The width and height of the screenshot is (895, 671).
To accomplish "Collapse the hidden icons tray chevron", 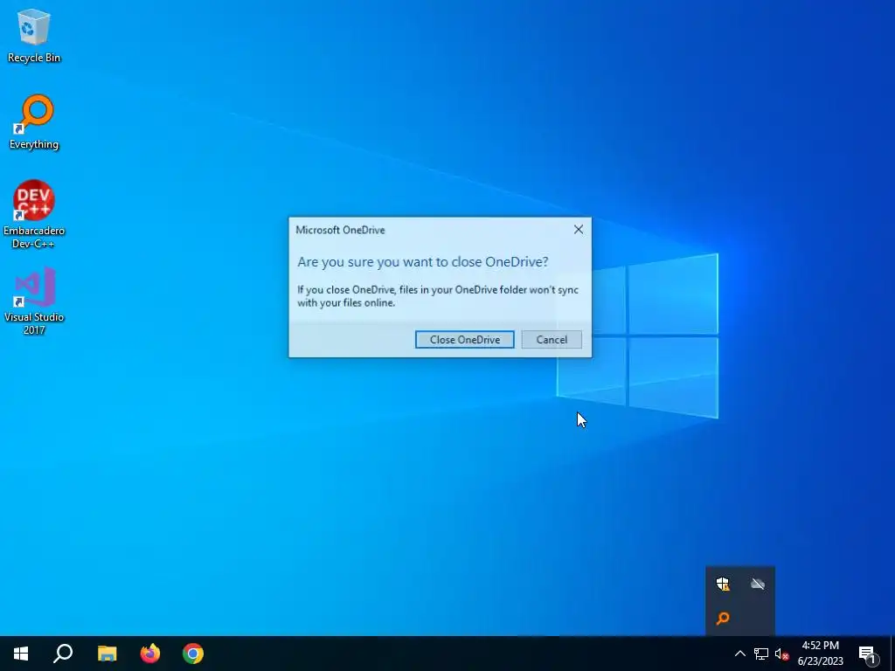I will 739,654.
